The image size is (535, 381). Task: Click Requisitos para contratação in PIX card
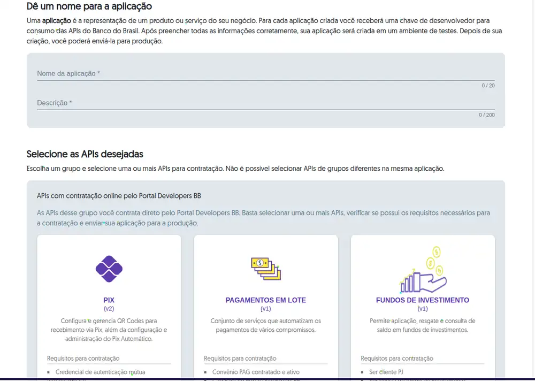tap(83, 359)
